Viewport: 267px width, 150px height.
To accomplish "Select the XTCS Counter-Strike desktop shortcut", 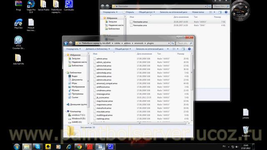I will [18, 42].
